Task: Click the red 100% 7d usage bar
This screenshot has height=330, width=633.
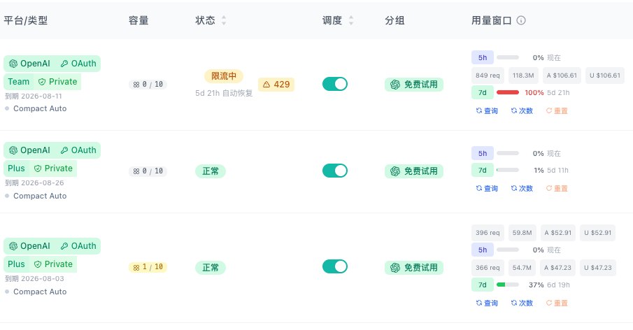Action: pos(508,92)
